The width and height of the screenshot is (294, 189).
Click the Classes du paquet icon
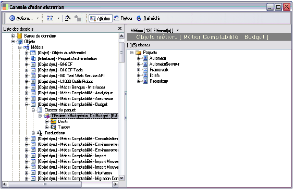click(40, 110)
